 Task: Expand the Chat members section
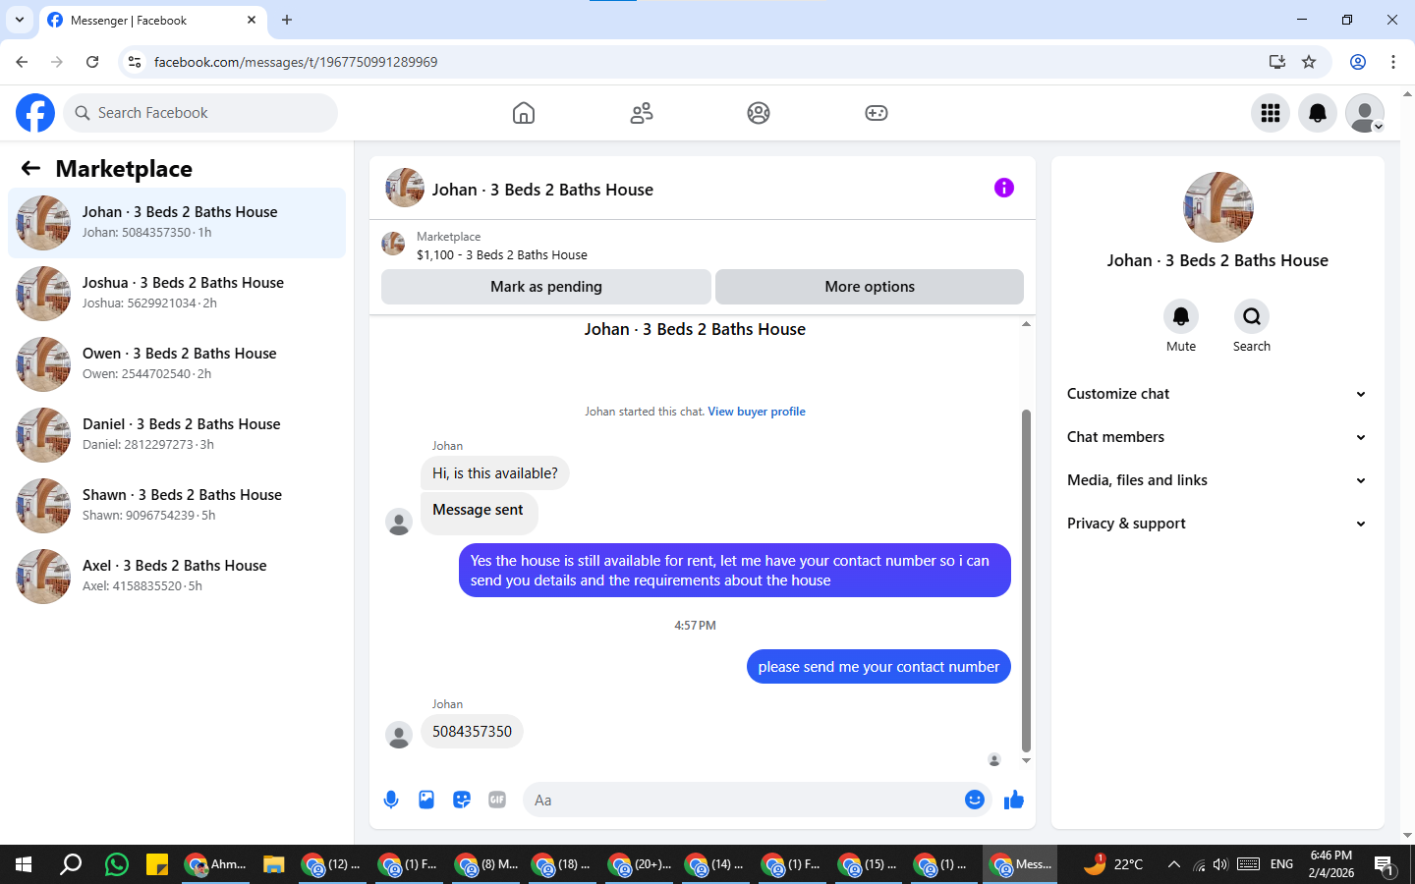coord(1217,437)
